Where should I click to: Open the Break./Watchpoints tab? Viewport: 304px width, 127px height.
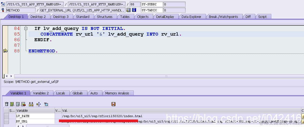tap(223, 17)
